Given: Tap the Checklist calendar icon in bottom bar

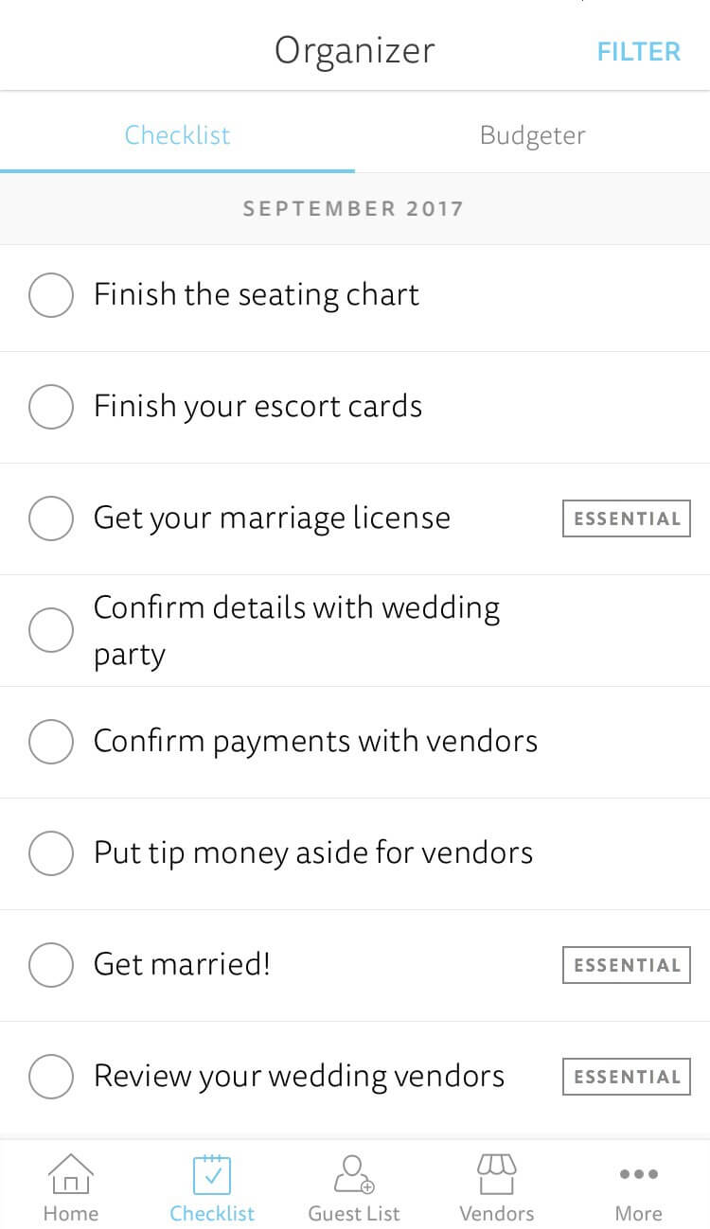Looking at the screenshot, I should tap(212, 1174).
